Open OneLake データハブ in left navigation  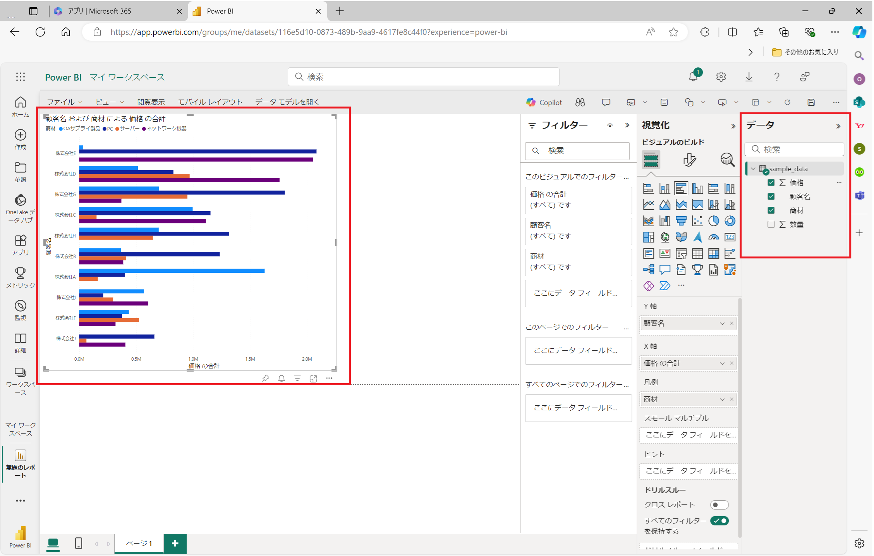21,208
